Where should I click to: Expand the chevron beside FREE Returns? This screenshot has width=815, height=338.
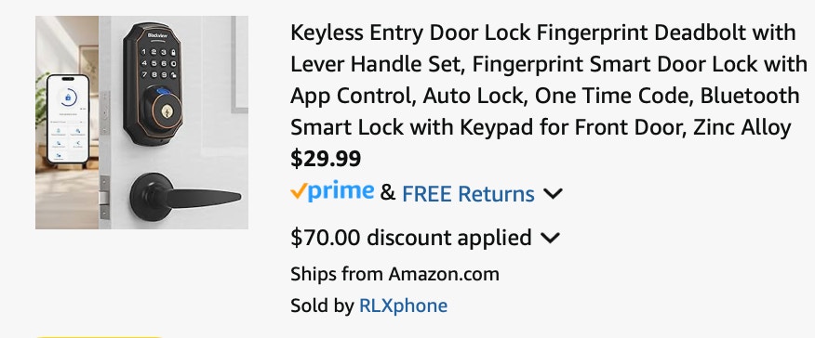coord(553,194)
